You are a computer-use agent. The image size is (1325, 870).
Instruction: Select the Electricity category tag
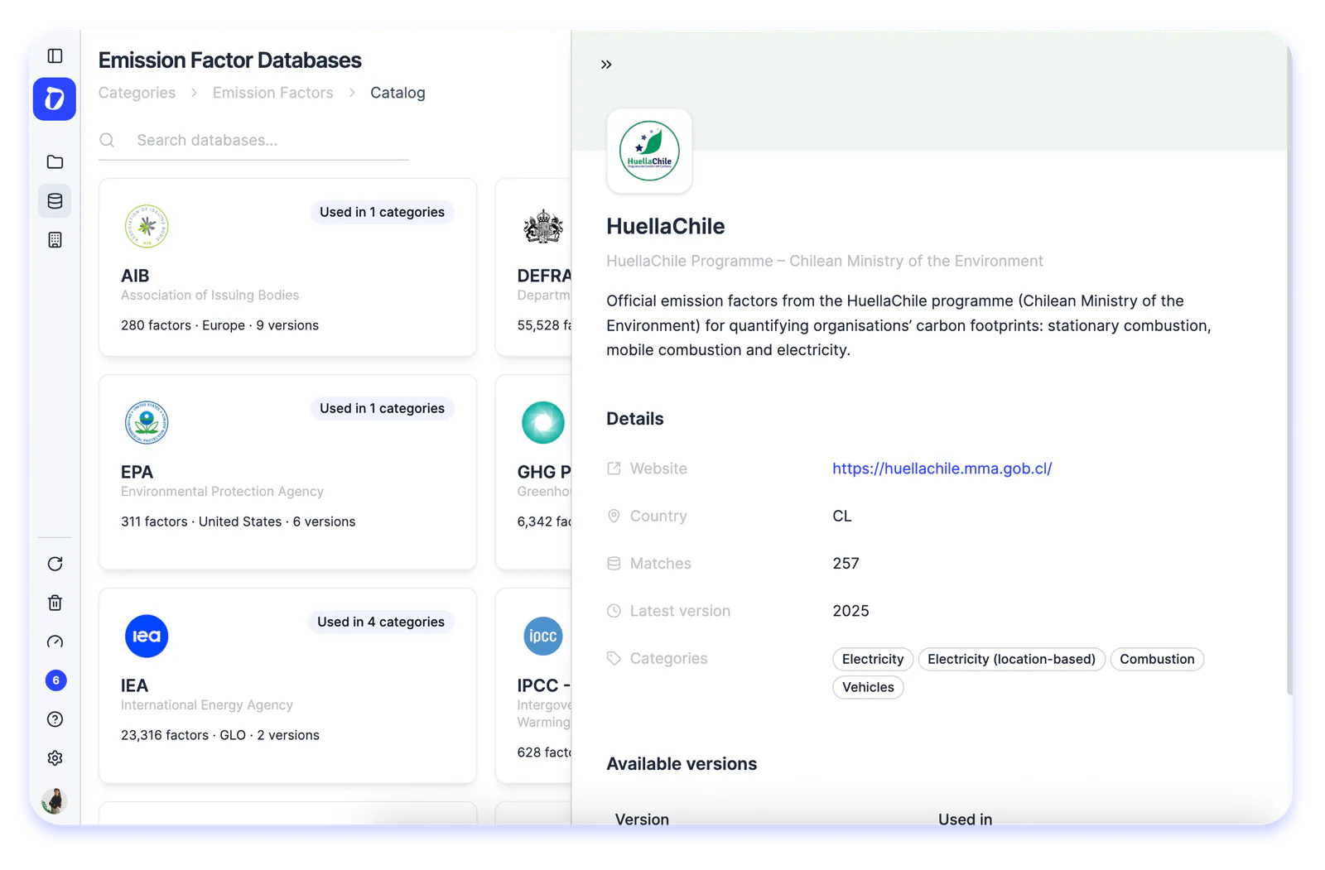tap(873, 659)
